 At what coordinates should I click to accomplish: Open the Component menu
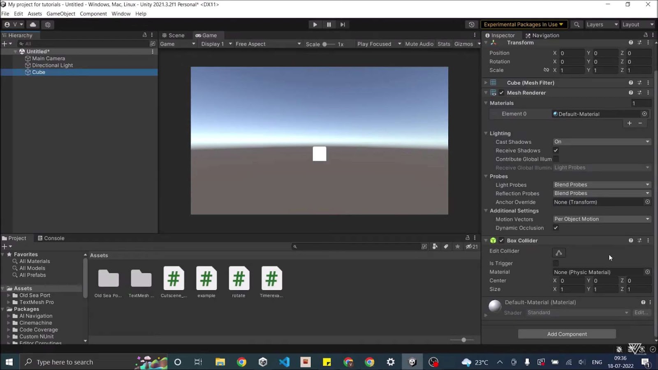coord(93,14)
